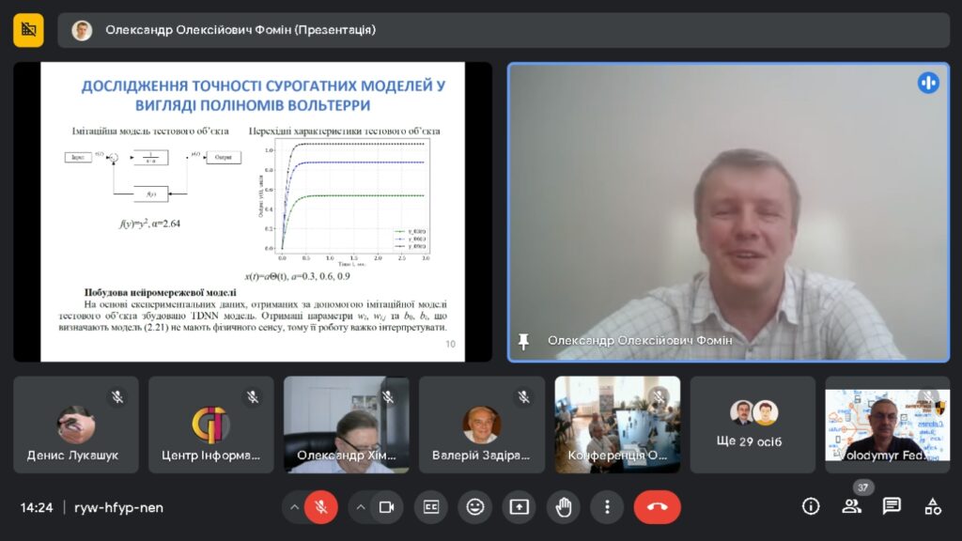Open the activities panel icon
Screen dimensions: 962x541
tap(932, 507)
